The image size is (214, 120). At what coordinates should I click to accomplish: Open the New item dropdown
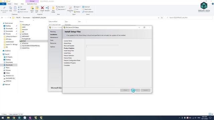(x=61, y=7)
